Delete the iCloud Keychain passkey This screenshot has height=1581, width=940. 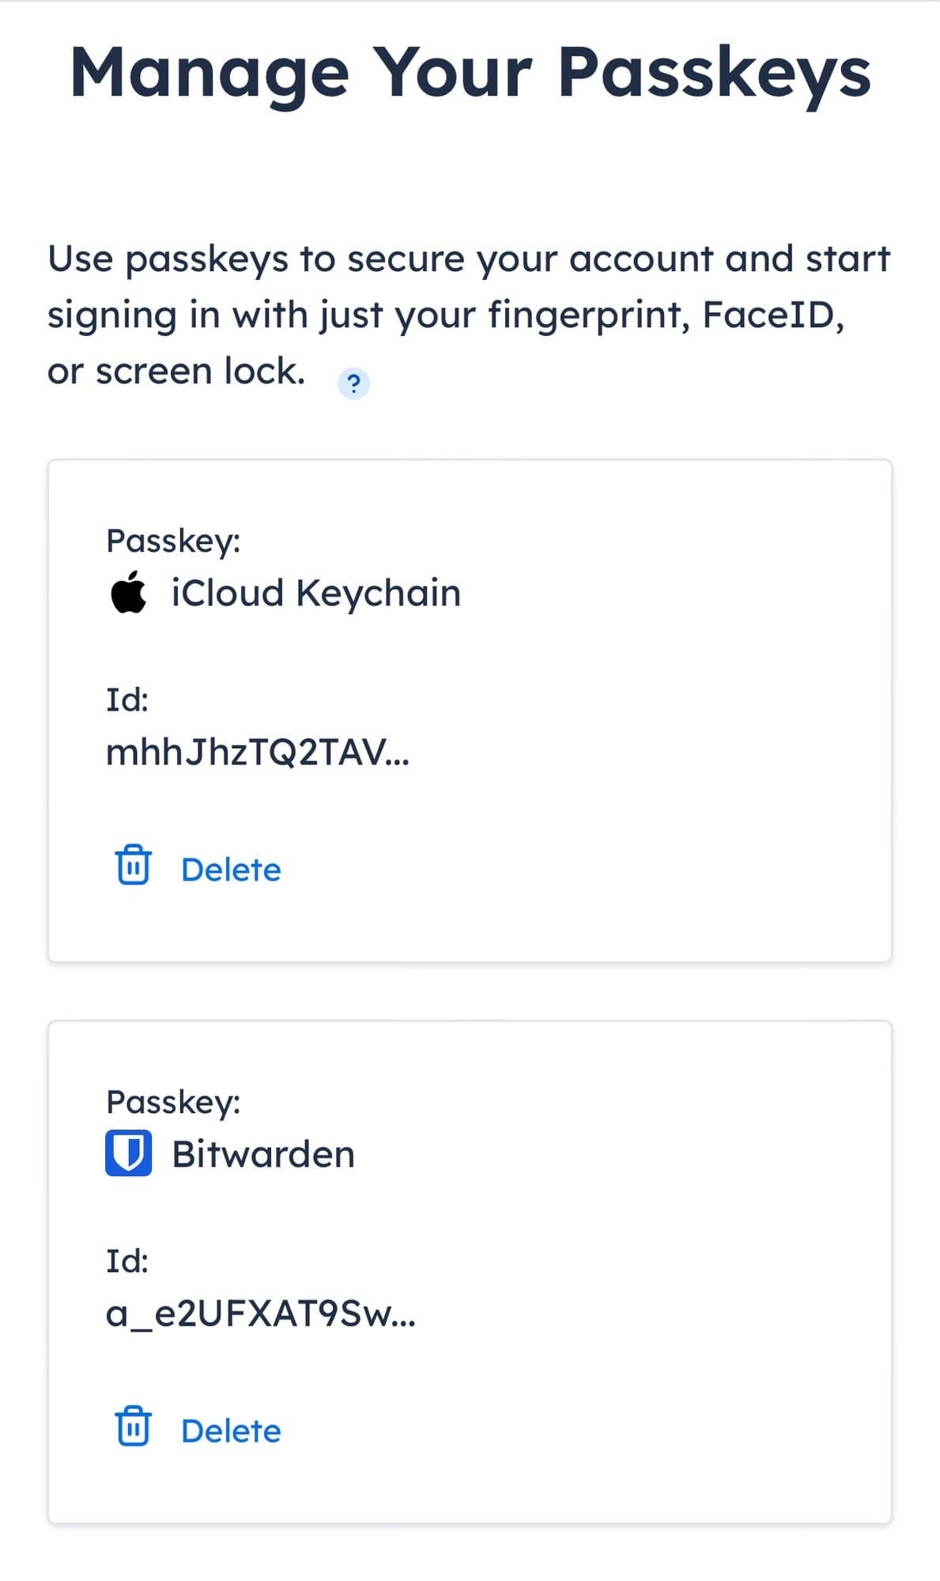(x=230, y=870)
